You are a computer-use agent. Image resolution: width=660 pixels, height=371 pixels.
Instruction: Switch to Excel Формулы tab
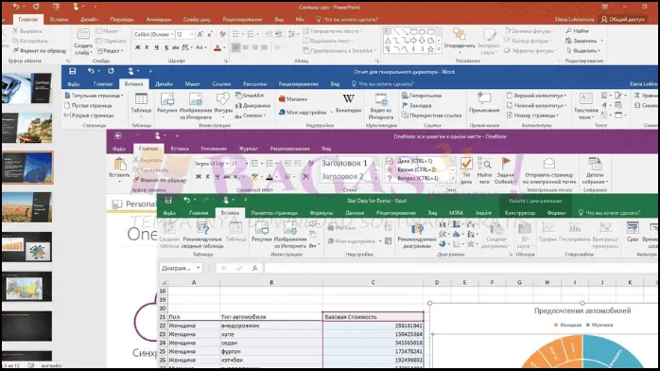(x=321, y=213)
